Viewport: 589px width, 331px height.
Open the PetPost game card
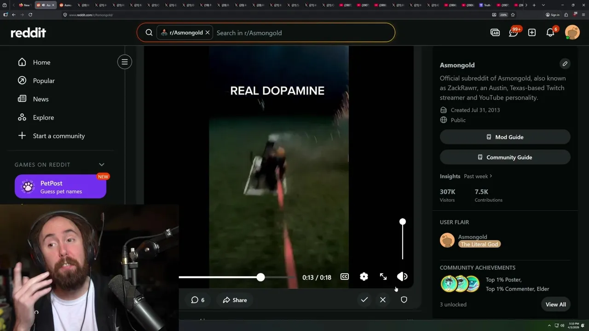pos(60,187)
